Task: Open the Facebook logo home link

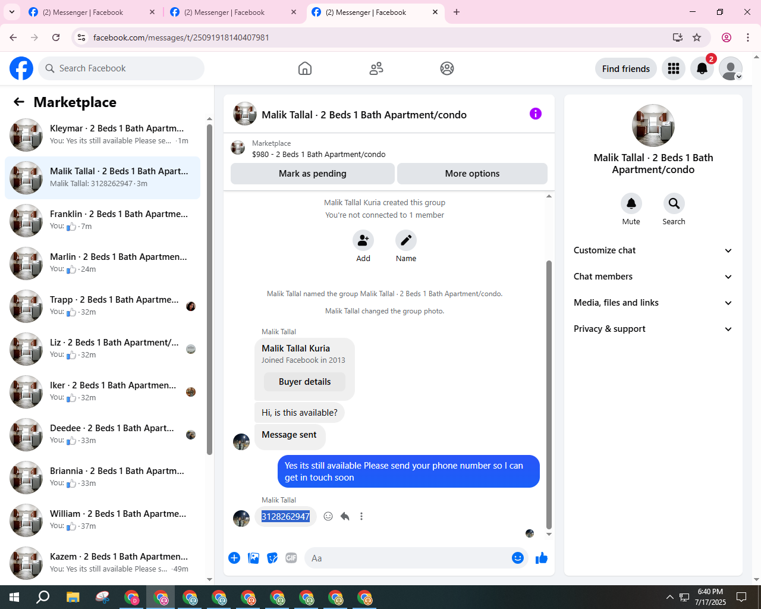Action: coord(21,68)
